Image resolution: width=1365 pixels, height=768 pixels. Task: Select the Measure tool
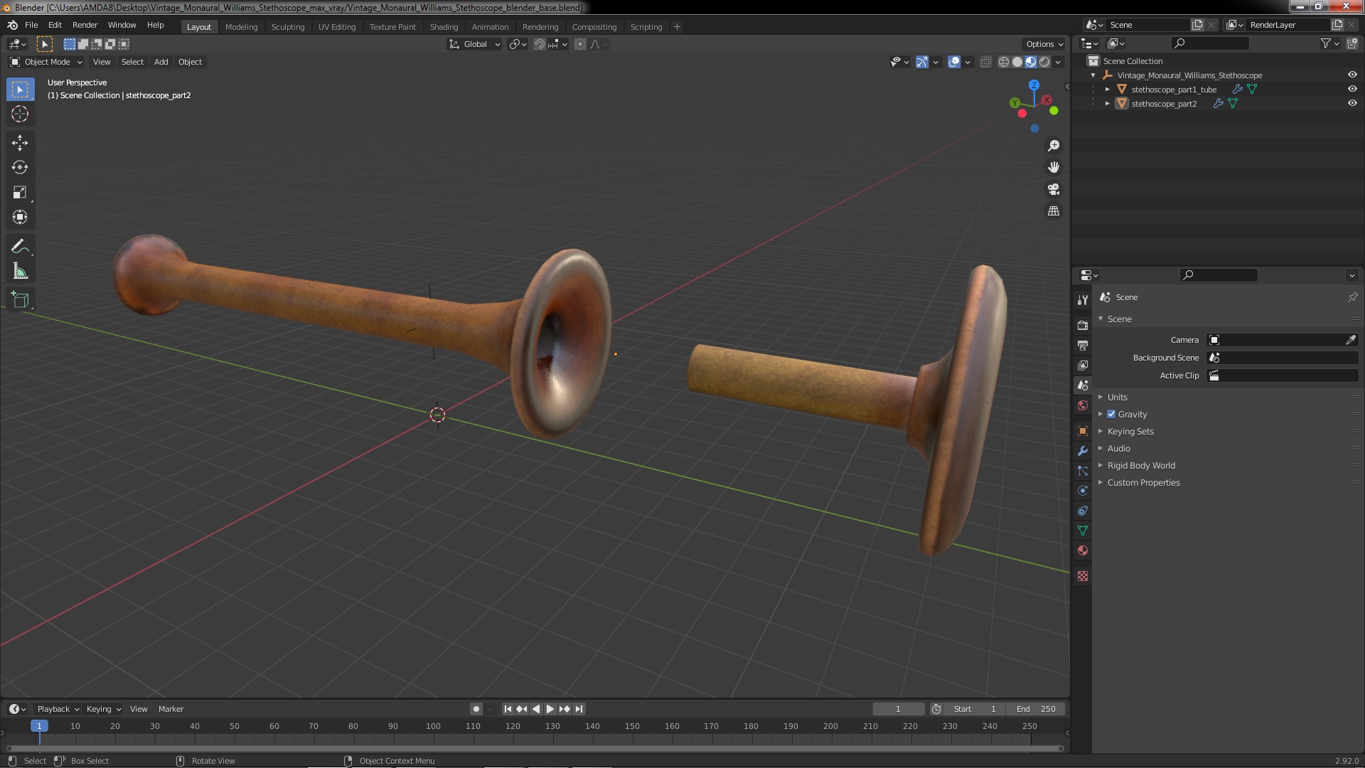(x=20, y=272)
